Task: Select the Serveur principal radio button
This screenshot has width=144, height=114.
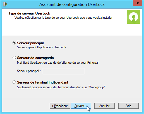Action: pyautogui.click(x=14, y=43)
